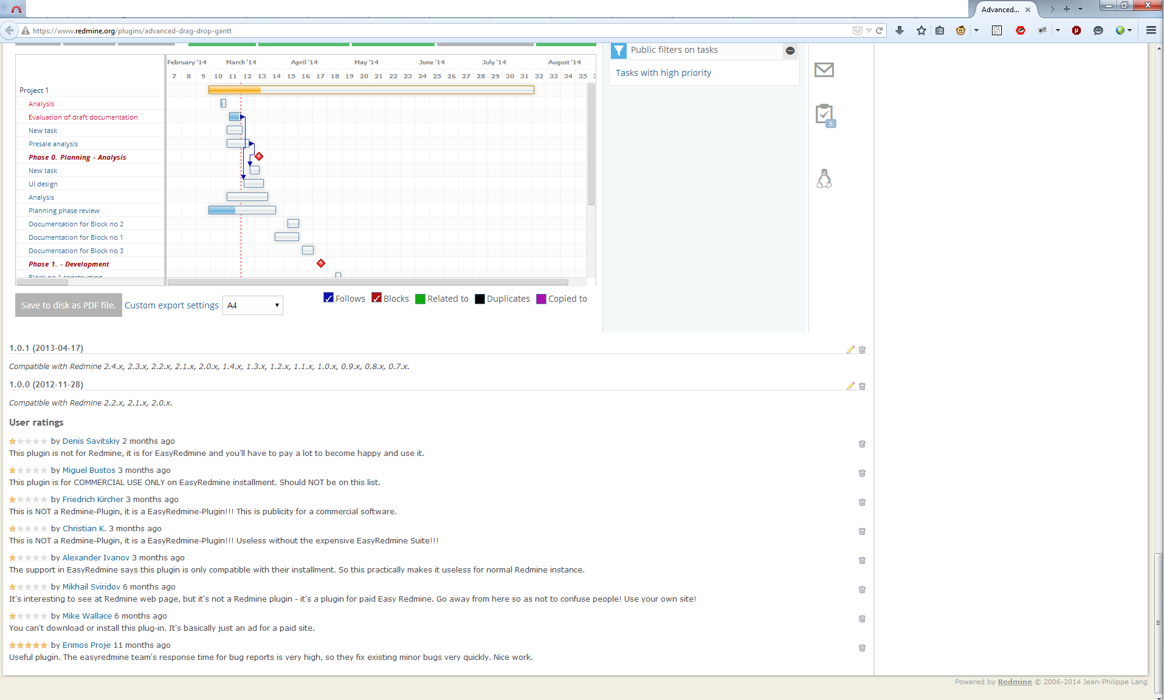Viewport: 1164px width, 700px height.
Task: Delete version 1.0.0 with trash icon
Action: (862, 386)
